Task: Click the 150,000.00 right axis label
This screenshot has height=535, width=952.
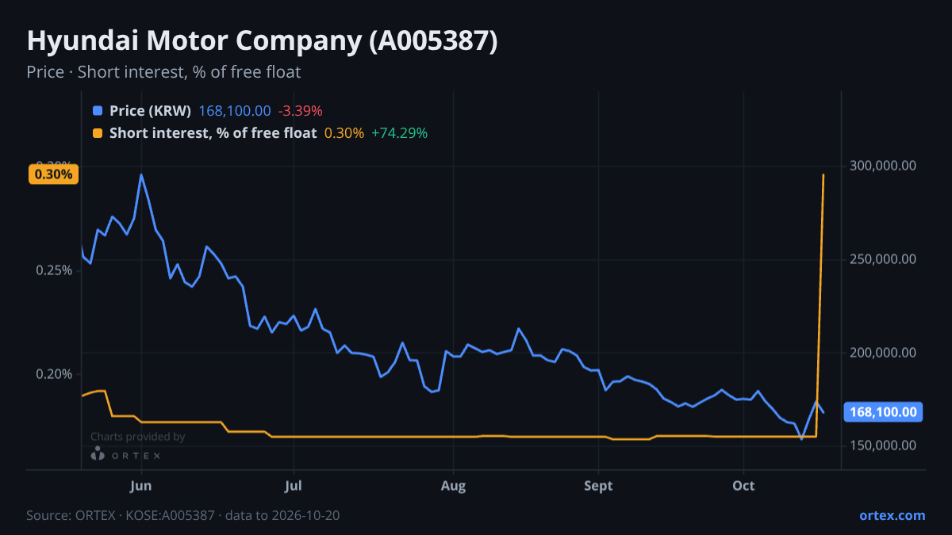Action: click(884, 445)
